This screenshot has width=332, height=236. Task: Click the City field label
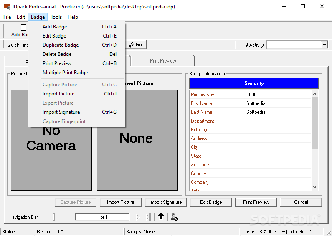coord(194,147)
